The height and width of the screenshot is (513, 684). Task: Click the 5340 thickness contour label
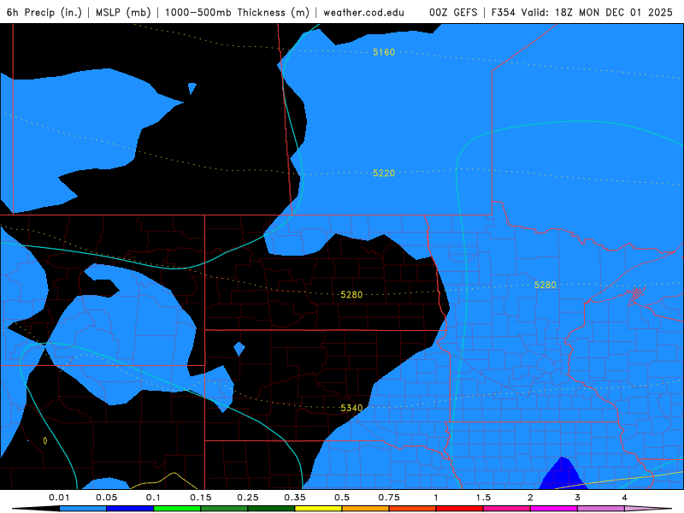pos(351,408)
